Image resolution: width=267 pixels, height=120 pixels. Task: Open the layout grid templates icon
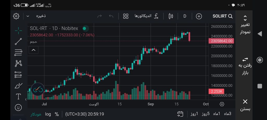click(x=126, y=16)
